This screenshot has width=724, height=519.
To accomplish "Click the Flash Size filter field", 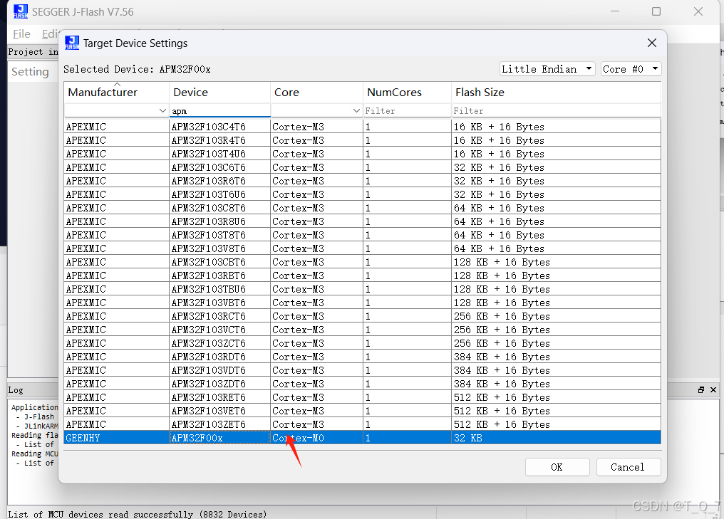I will point(556,111).
